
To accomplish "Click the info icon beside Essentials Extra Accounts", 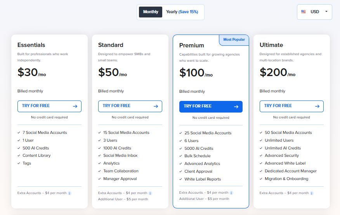I will pyautogui.click(x=69, y=193).
